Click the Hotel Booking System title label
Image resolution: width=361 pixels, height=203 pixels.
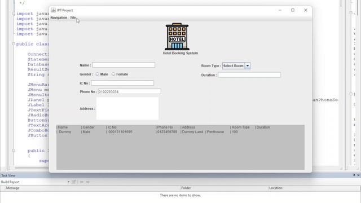click(x=180, y=53)
